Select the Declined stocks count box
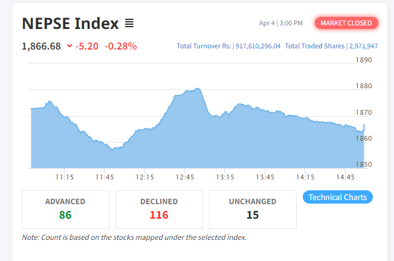This screenshot has width=394, height=261. pyautogui.click(x=159, y=209)
